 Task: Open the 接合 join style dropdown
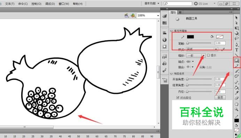tap(190, 67)
